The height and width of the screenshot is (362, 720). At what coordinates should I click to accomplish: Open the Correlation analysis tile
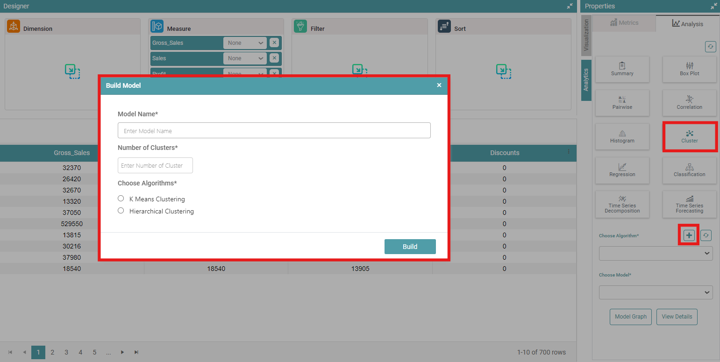(x=689, y=103)
